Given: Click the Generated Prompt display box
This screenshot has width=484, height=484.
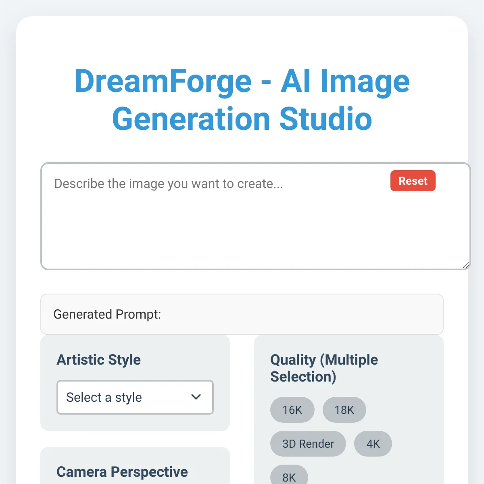Looking at the screenshot, I should click(x=242, y=315).
